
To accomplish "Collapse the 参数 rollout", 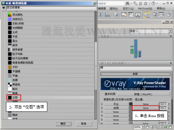I will (135, 74).
